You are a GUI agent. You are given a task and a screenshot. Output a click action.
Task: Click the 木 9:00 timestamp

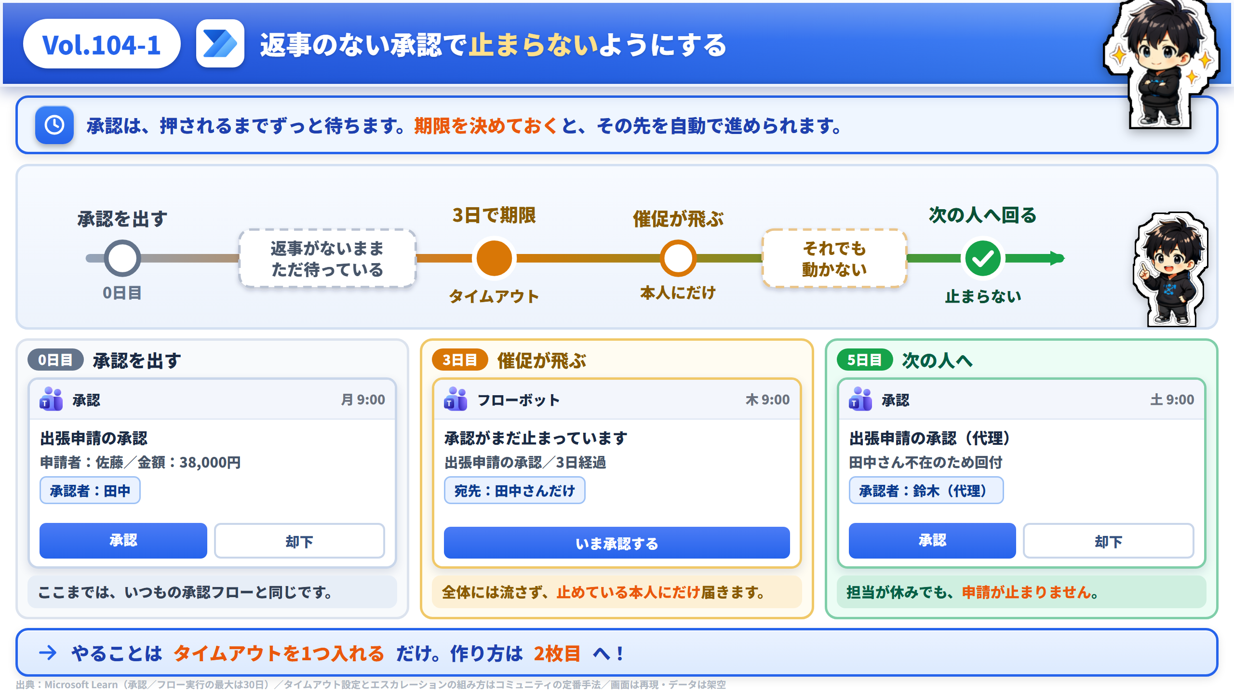click(x=767, y=400)
